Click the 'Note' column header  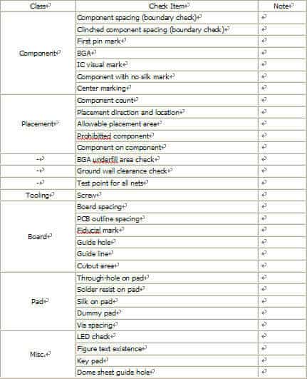point(281,6)
